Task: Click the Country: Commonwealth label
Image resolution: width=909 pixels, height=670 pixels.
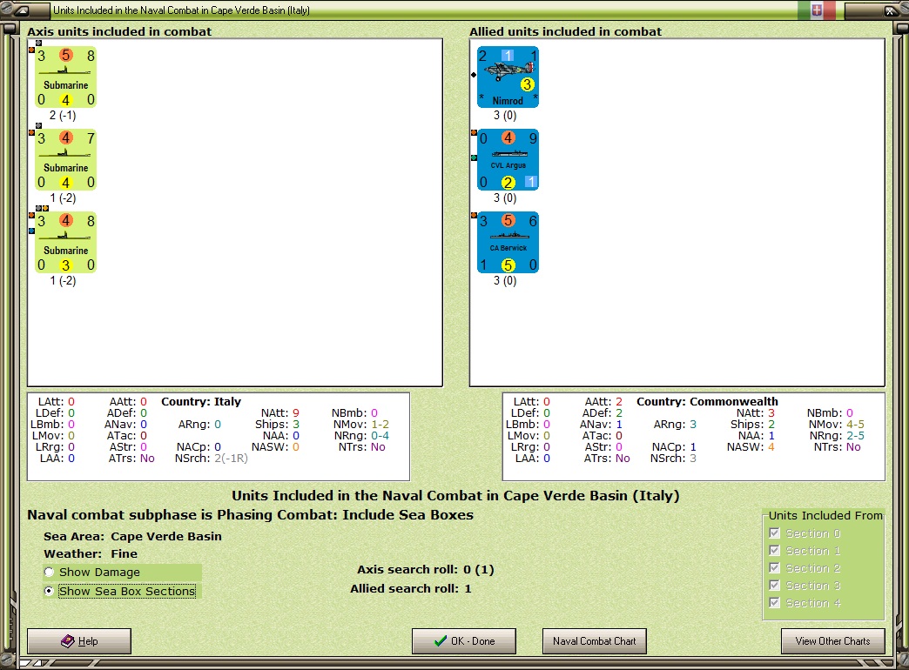Action: 707,402
